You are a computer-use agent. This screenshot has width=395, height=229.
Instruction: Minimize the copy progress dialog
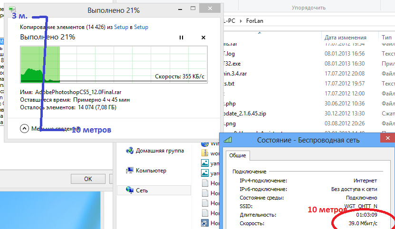(180, 9)
